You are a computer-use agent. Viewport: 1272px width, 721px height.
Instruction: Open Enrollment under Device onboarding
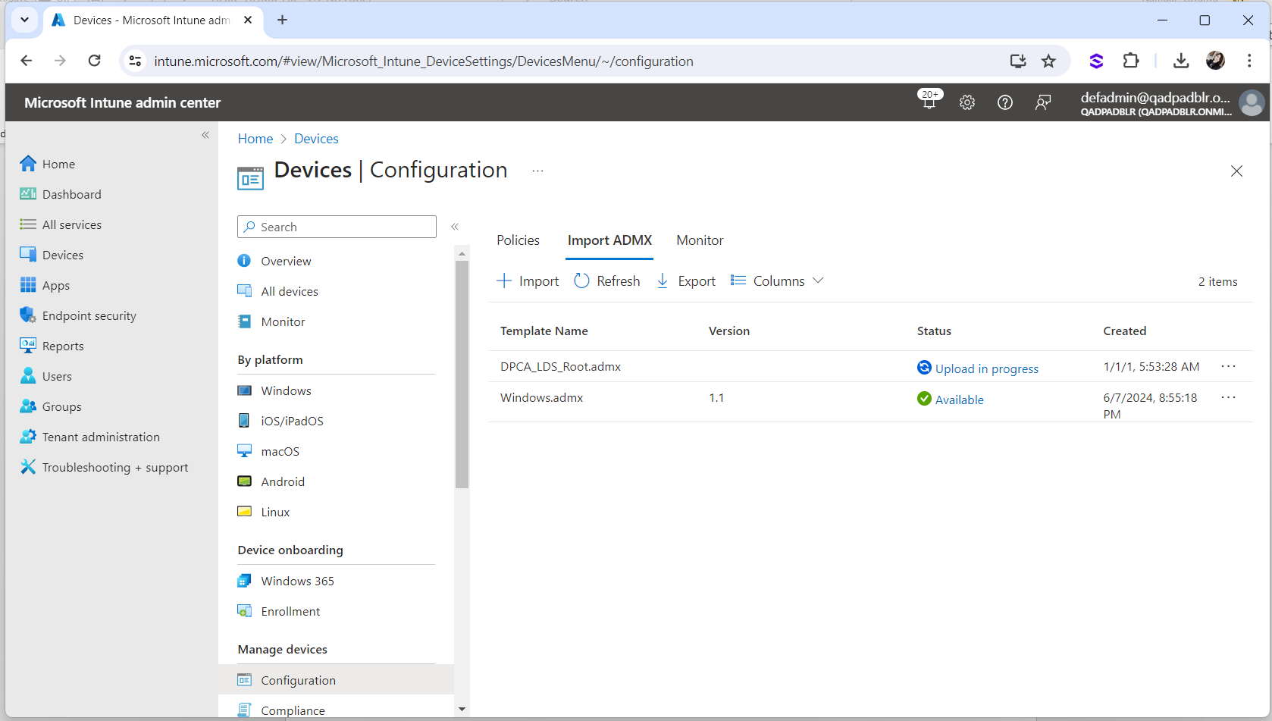click(x=290, y=611)
